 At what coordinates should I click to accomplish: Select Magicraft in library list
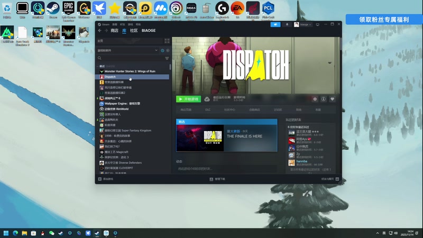coord(132,152)
